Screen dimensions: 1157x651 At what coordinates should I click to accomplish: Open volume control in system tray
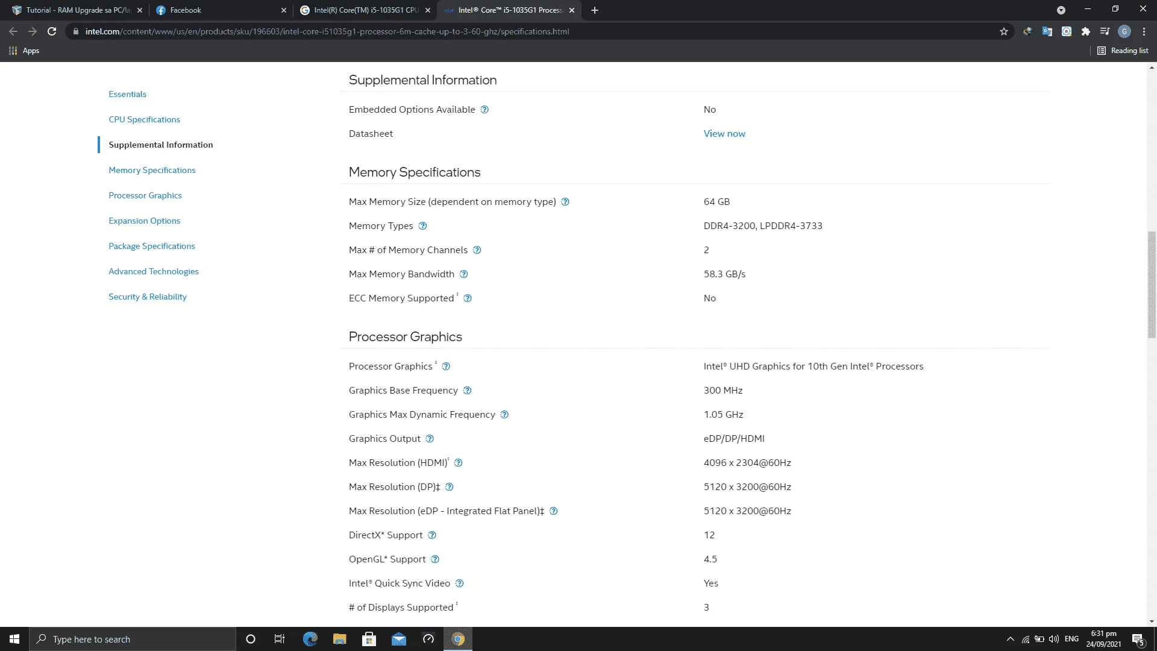click(1054, 639)
